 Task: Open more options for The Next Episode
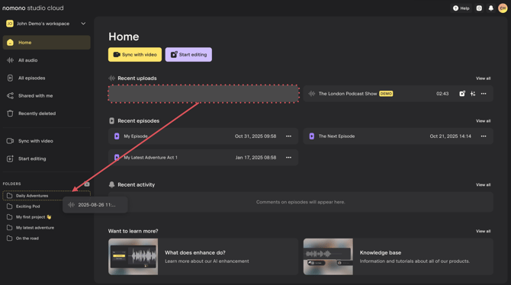[484, 136]
